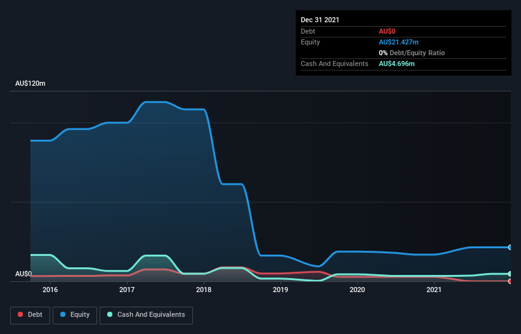
Task: Click the 0% Debt/Equity Ratio text
Action: coord(412,53)
